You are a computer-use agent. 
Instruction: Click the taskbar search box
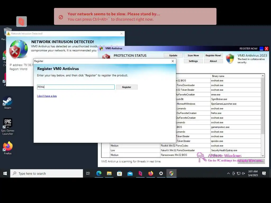pos(47,173)
